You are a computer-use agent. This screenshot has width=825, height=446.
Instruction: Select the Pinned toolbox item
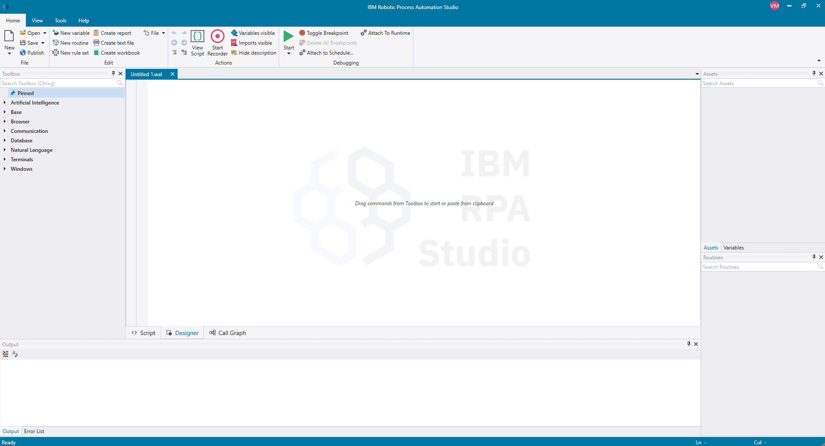coord(66,93)
